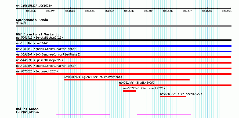The width and height of the screenshot is (239, 118).
Task: Click the RefSeq Genes track title
Action: pyautogui.click(x=27, y=109)
